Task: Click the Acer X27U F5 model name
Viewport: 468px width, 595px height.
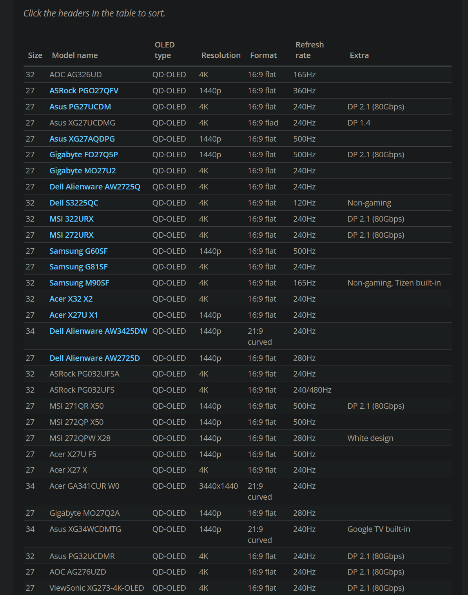Action: click(x=73, y=454)
